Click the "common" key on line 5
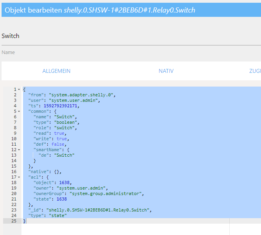Viewport: 261px width, 235px height. pos(38,111)
